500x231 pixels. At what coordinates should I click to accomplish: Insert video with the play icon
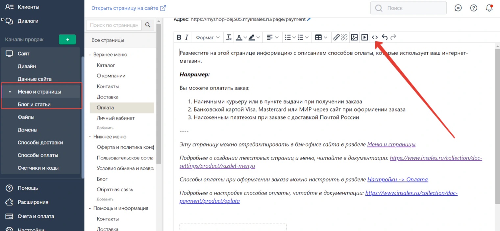[364, 37]
